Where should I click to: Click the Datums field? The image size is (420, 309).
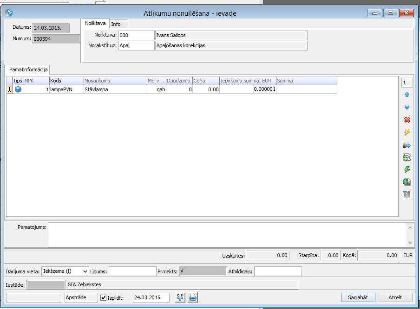pyautogui.click(x=51, y=28)
